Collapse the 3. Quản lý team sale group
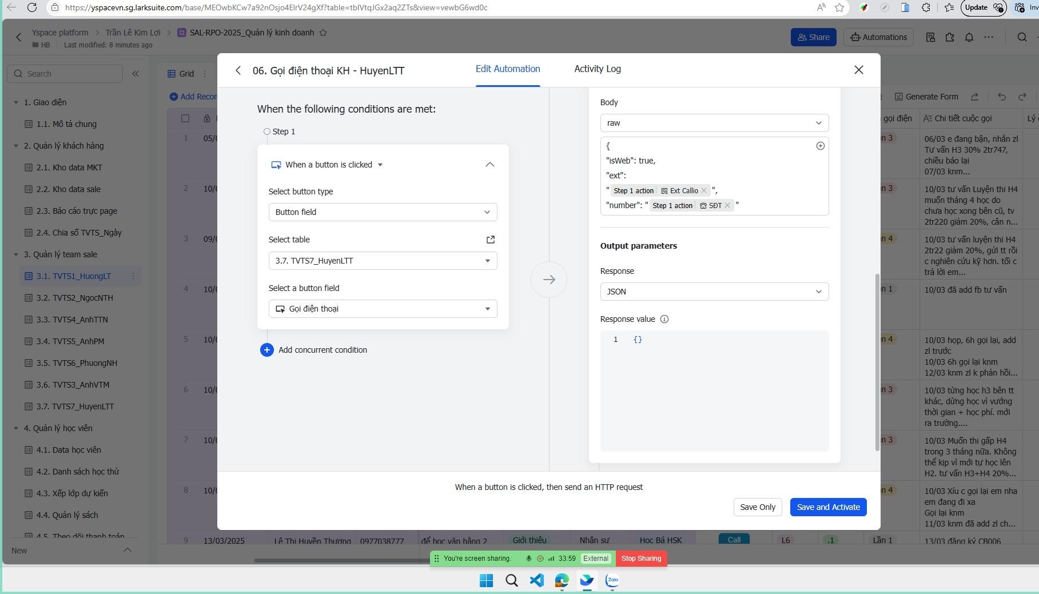The width and height of the screenshot is (1039, 594). [x=16, y=254]
